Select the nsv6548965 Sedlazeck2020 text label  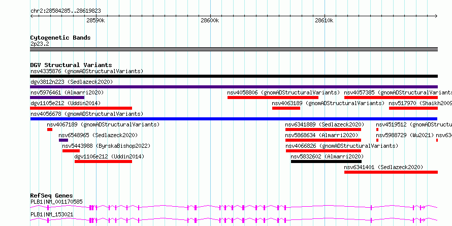[x=98, y=135]
